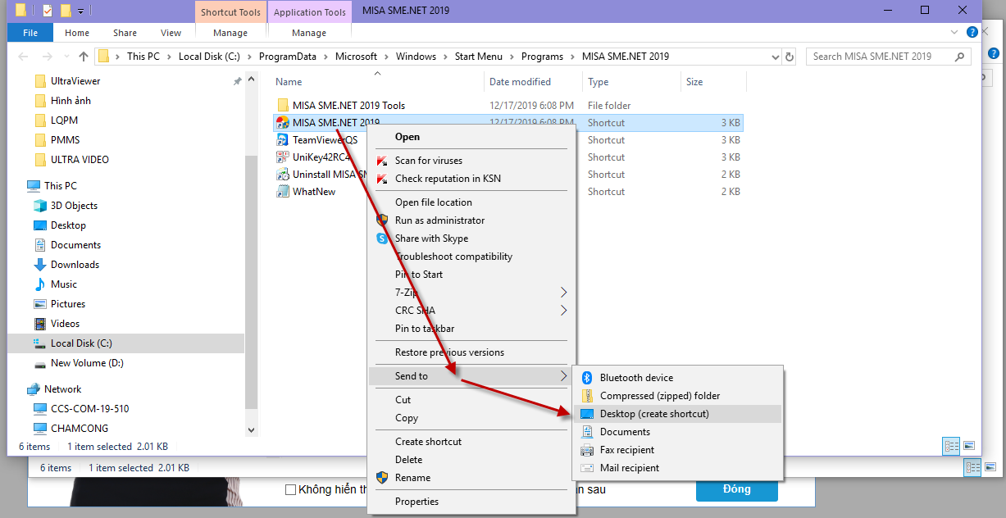Click the Skype icon beside Share with Skype
The image size is (1006, 518).
click(x=382, y=239)
